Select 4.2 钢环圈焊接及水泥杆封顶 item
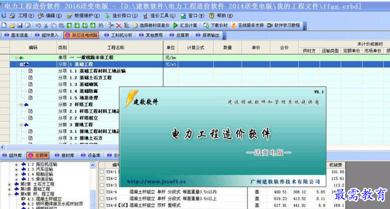This screenshot has height=209, width=390. pyautogui.click(x=55, y=204)
